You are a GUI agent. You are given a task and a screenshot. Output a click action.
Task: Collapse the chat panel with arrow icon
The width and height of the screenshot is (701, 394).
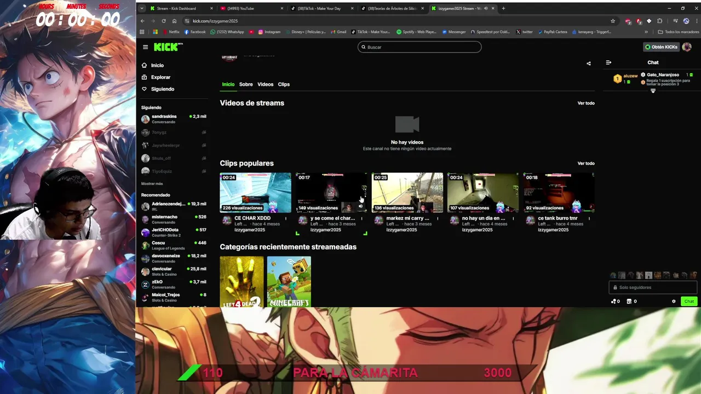pyautogui.click(x=608, y=62)
